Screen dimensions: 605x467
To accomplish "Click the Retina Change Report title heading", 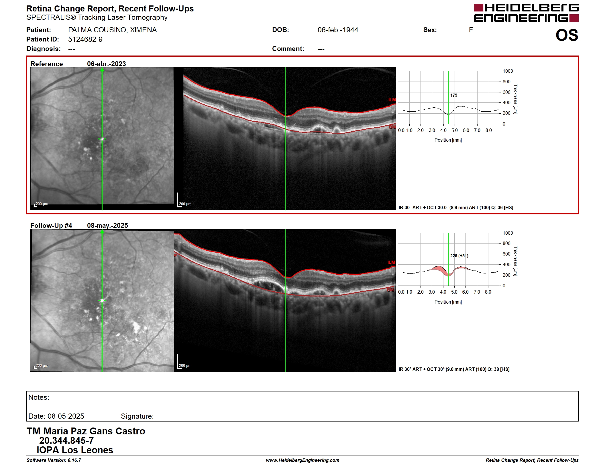I will pos(110,9).
